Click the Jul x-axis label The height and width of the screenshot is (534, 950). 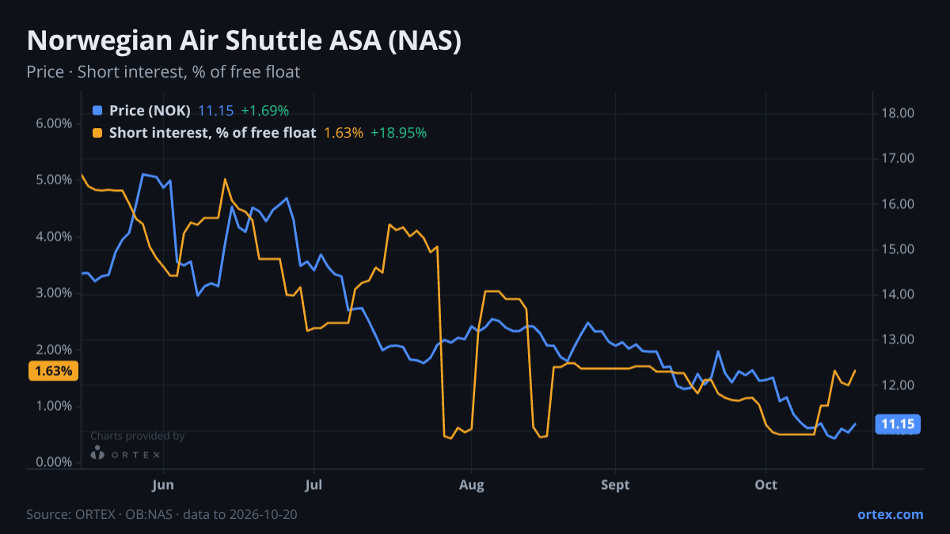click(x=313, y=484)
